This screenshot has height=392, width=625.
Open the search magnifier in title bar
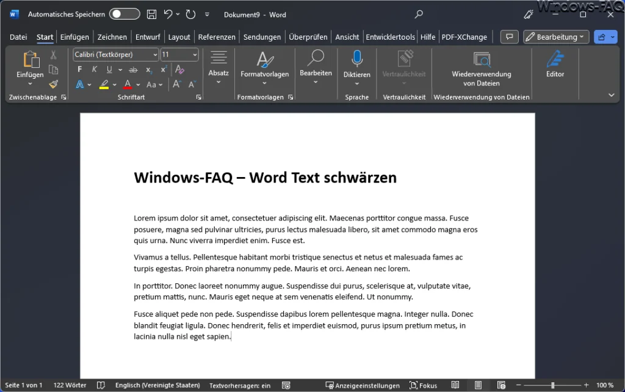(419, 15)
